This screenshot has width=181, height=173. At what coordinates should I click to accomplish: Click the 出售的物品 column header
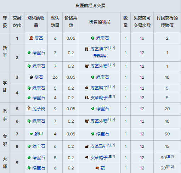(100, 22)
